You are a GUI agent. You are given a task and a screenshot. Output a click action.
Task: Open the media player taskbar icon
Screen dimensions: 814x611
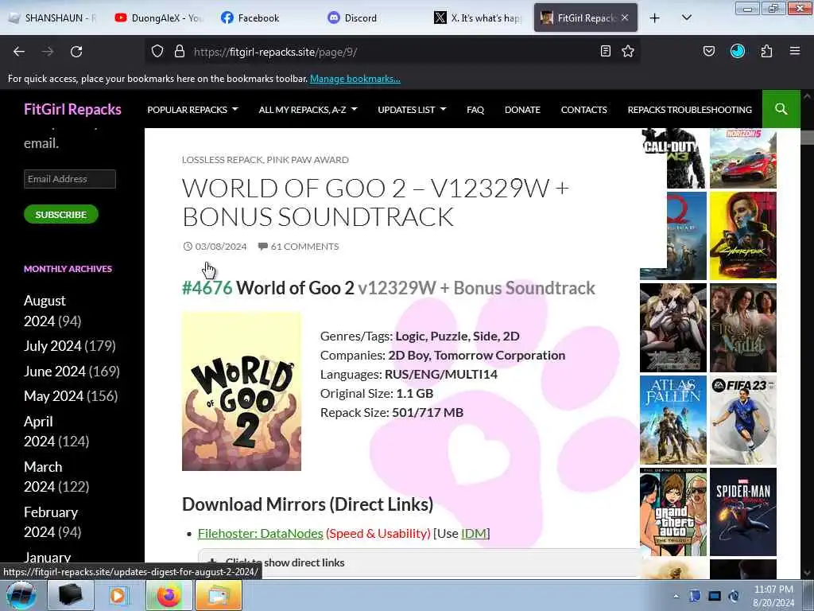pyautogui.click(x=119, y=595)
